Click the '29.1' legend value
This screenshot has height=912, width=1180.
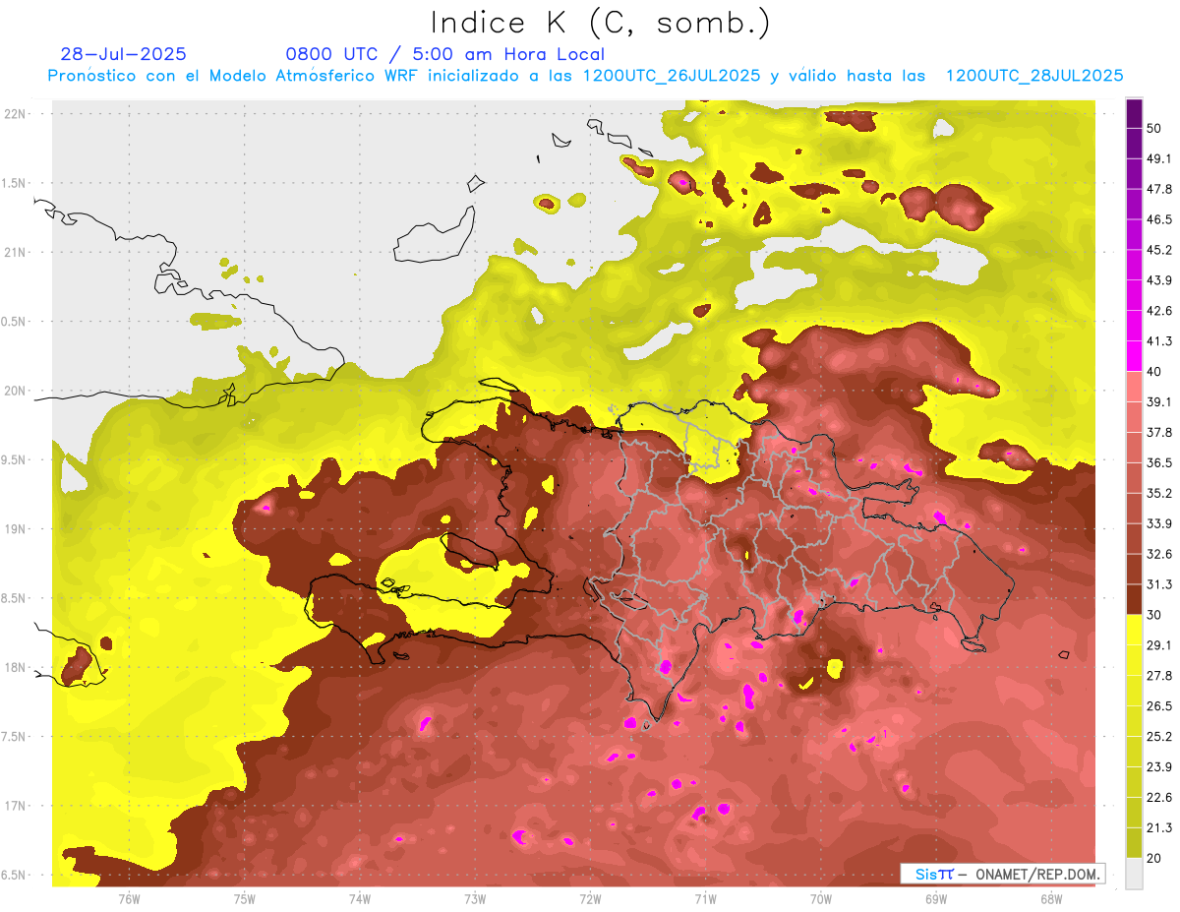[x=1159, y=645]
